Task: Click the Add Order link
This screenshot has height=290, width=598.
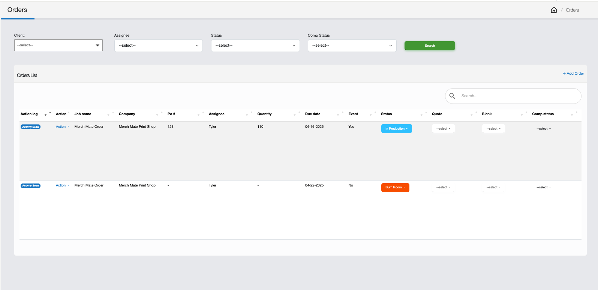Action: click(573, 74)
